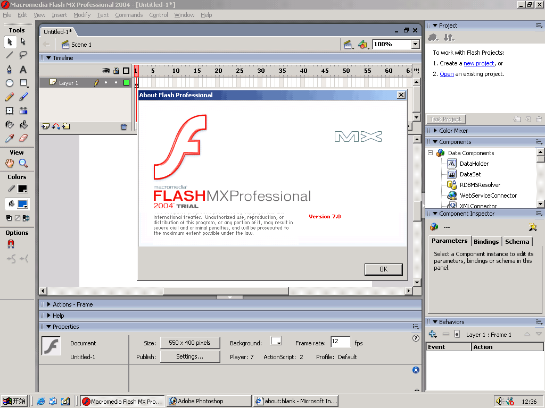Click OK in About Flash dialog

(383, 269)
